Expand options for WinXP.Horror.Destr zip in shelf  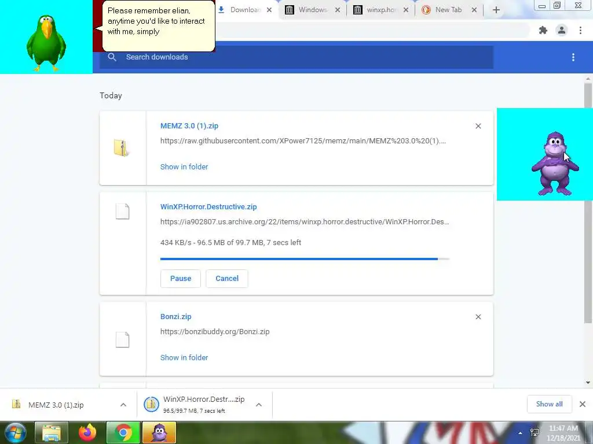click(x=259, y=405)
